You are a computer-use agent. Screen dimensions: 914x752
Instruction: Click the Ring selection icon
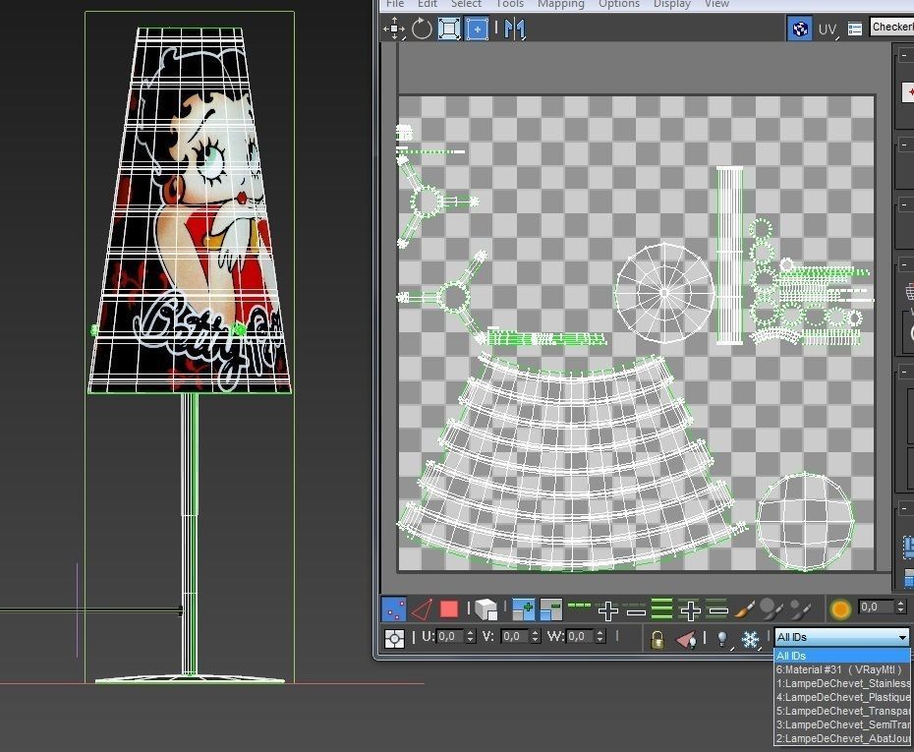662,609
